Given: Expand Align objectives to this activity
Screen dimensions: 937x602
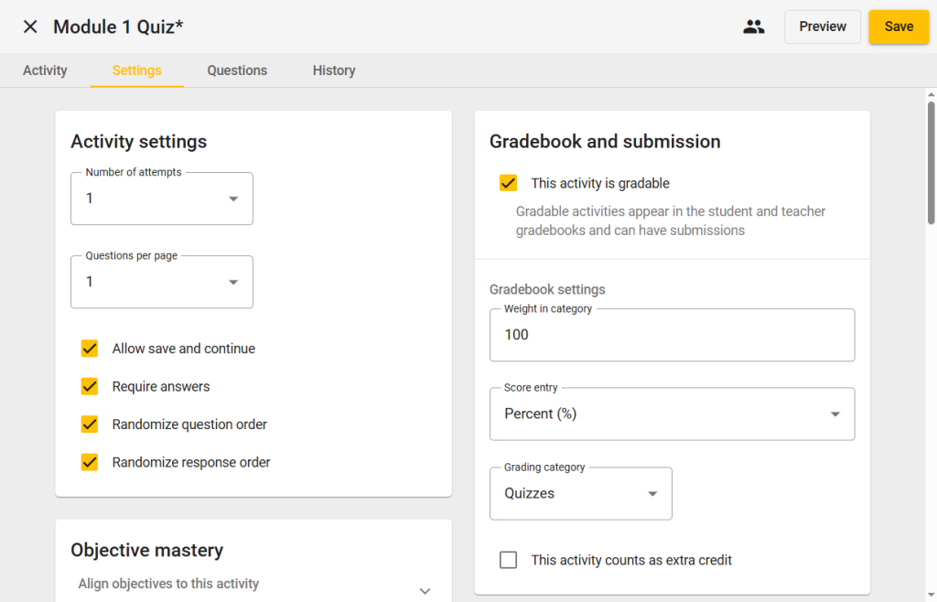Looking at the screenshot, I should click(x=424, y=590).
